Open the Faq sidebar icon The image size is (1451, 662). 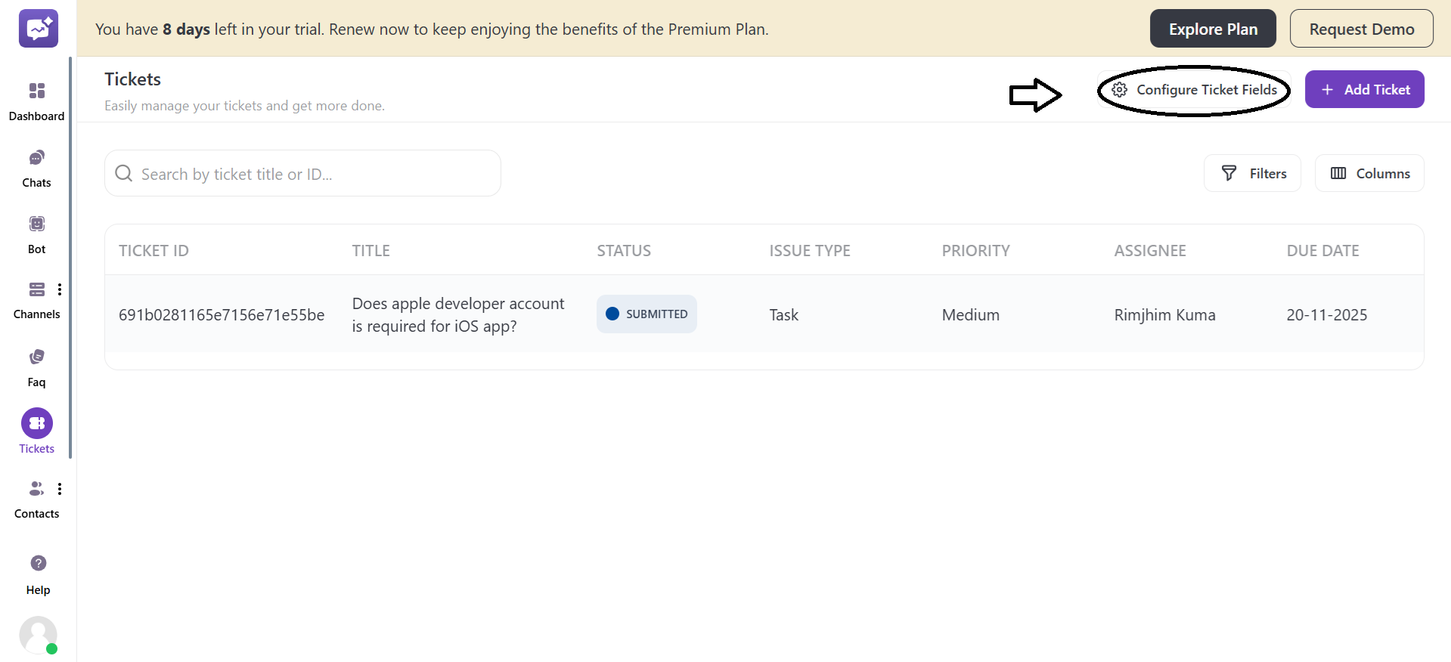point(37,357)
